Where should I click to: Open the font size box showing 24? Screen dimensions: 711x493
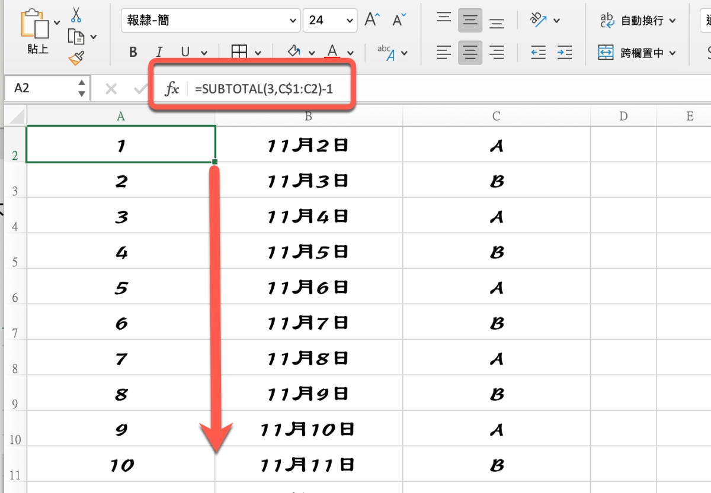point(330,20)
